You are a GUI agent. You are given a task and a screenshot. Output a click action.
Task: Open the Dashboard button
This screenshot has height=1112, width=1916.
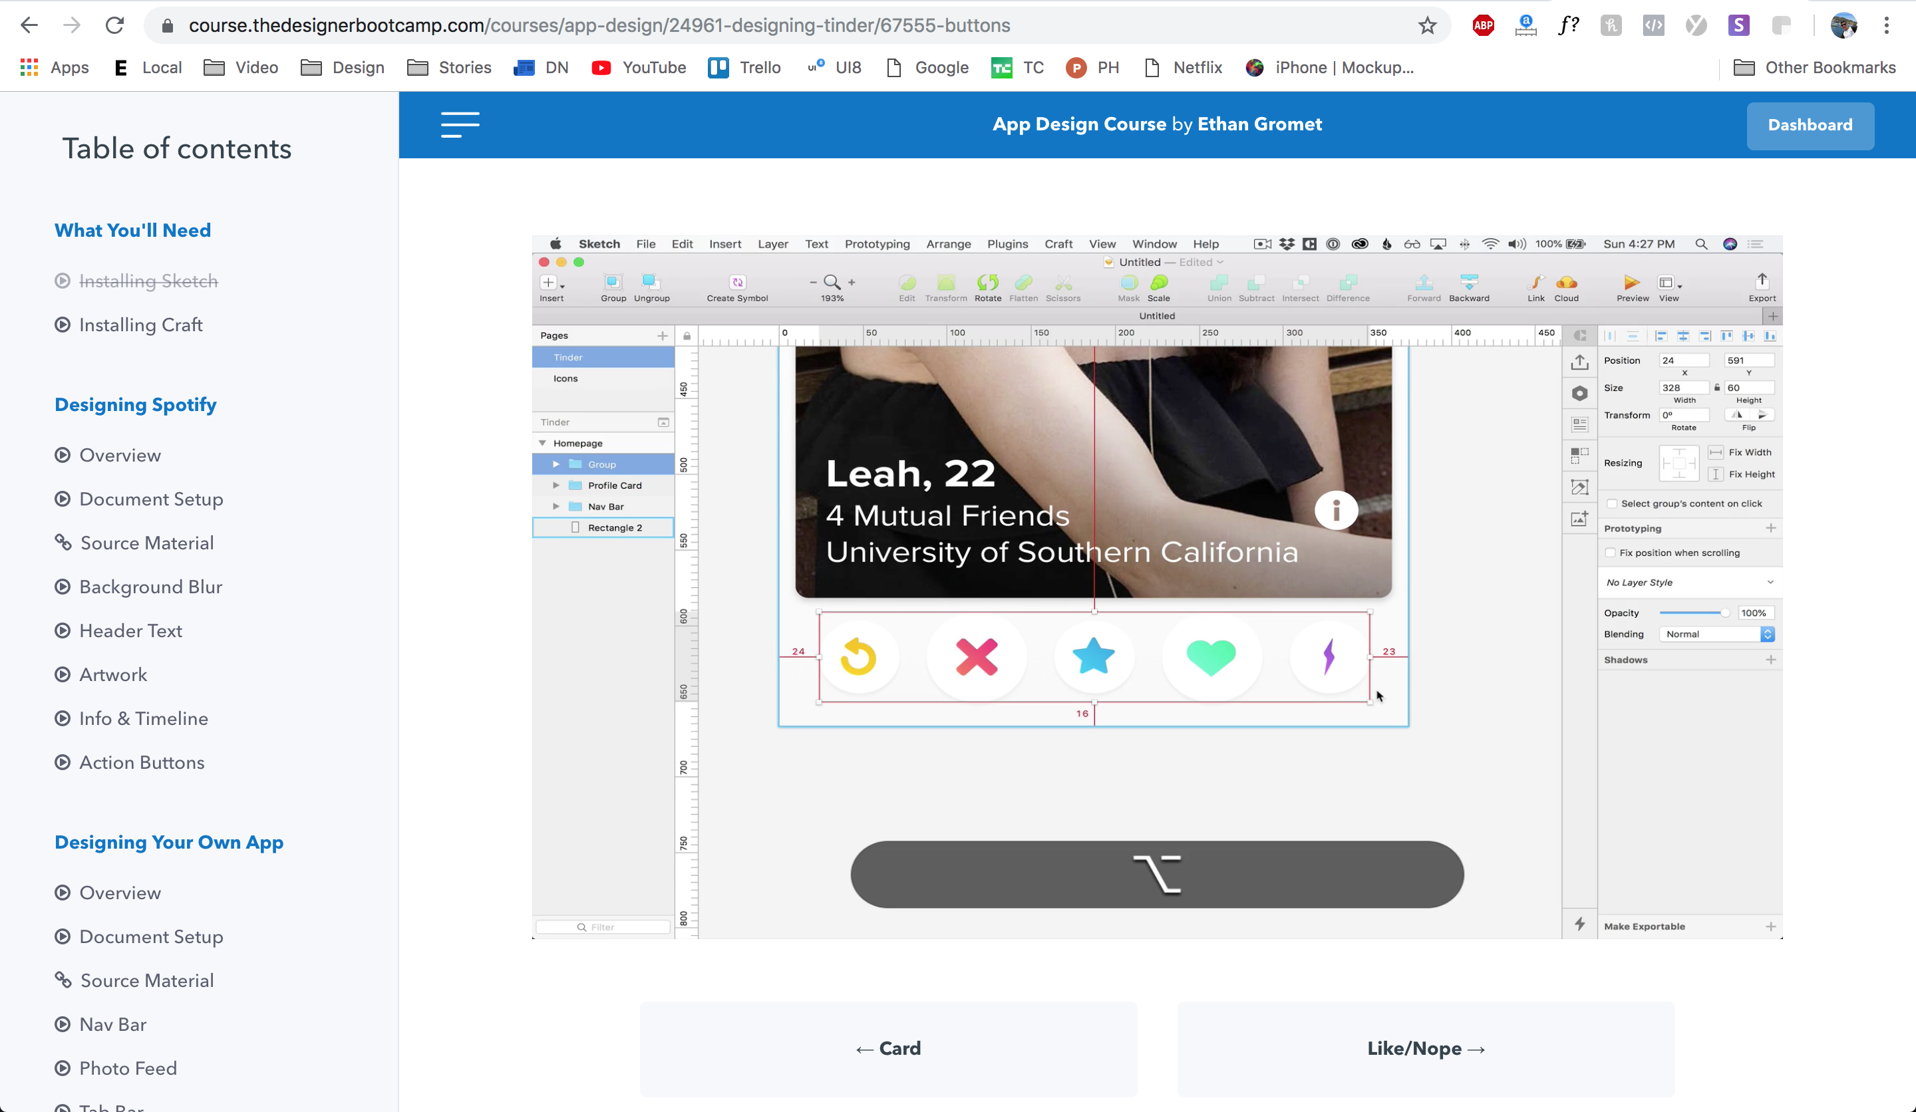[x=1810, y=126]
